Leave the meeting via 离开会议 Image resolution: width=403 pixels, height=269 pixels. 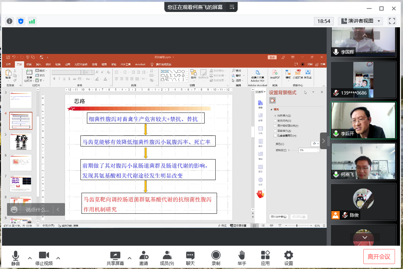coord(379,257)
